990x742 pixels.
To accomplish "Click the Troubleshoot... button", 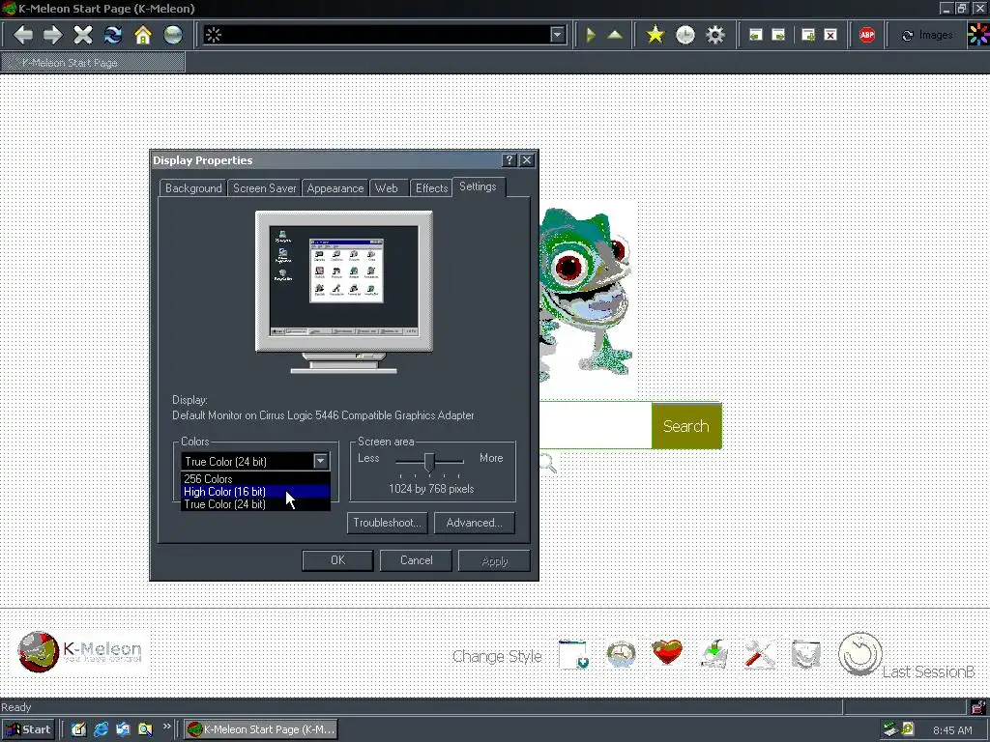I will [x=387, y=523].
